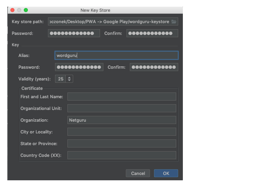255x188 pixels.
Task: Focus the First and Last Name field
Action: (x=122, y=97)
